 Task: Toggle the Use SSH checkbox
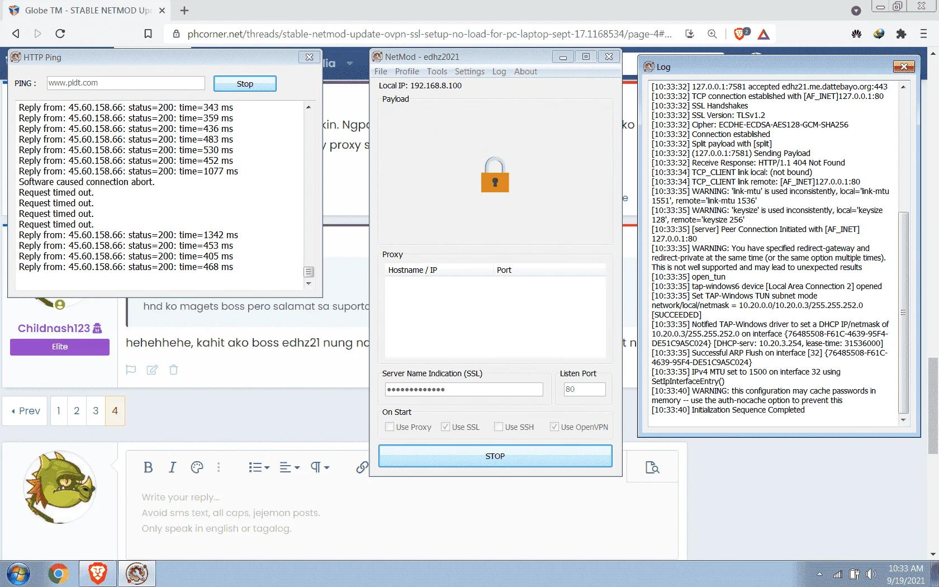click(499, 427)
